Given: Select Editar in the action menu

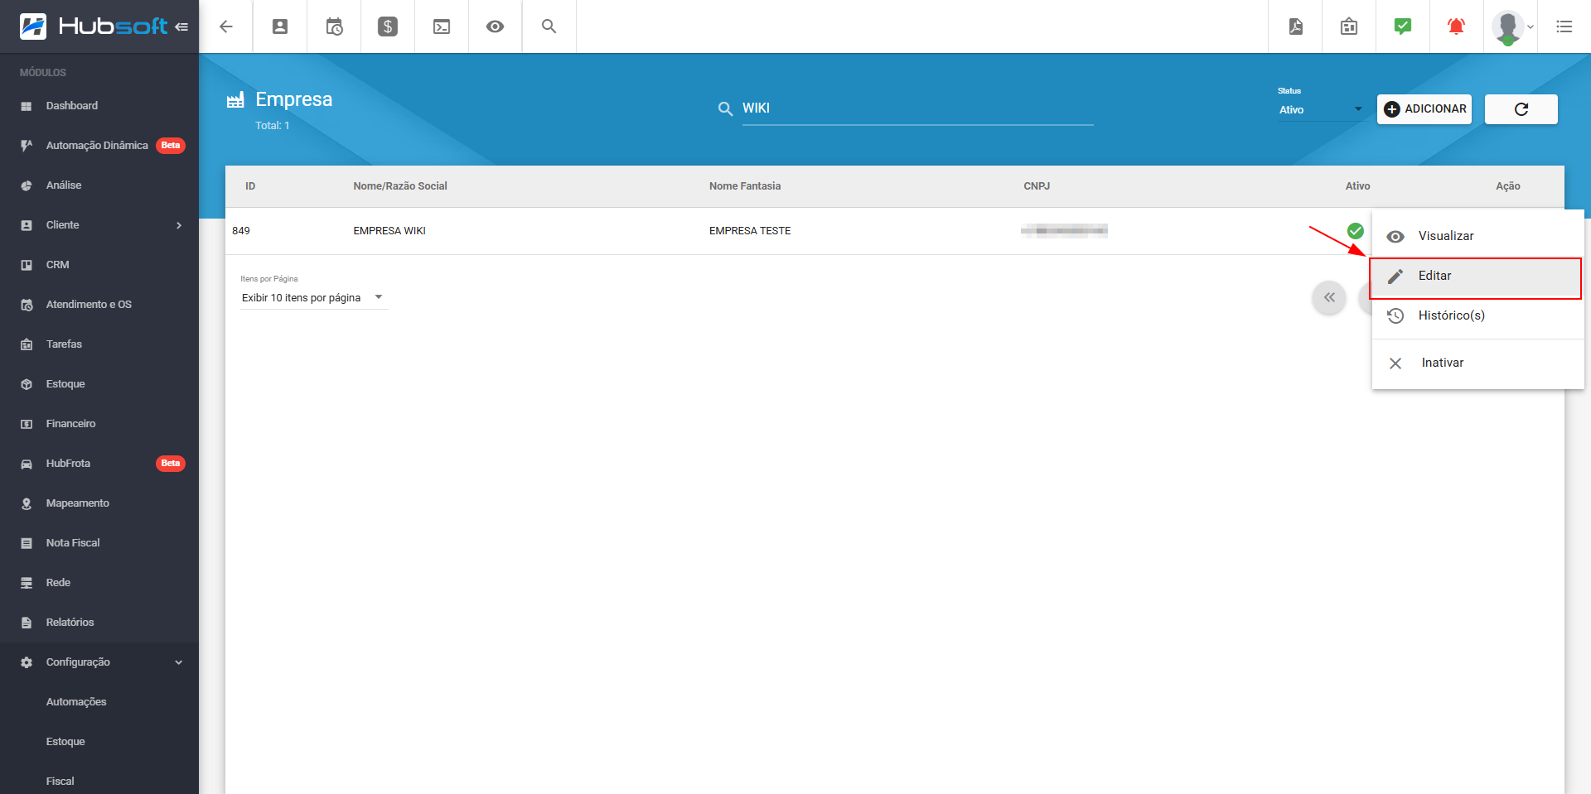Looking at the screenshot, I should coord(1478,276).
